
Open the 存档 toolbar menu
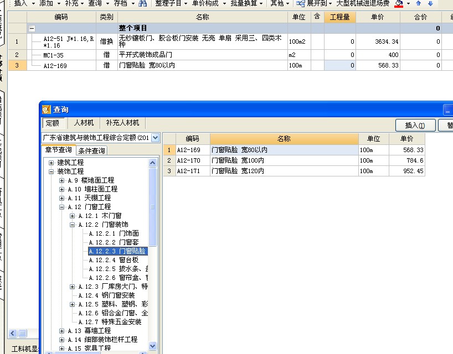coord(124,3)
